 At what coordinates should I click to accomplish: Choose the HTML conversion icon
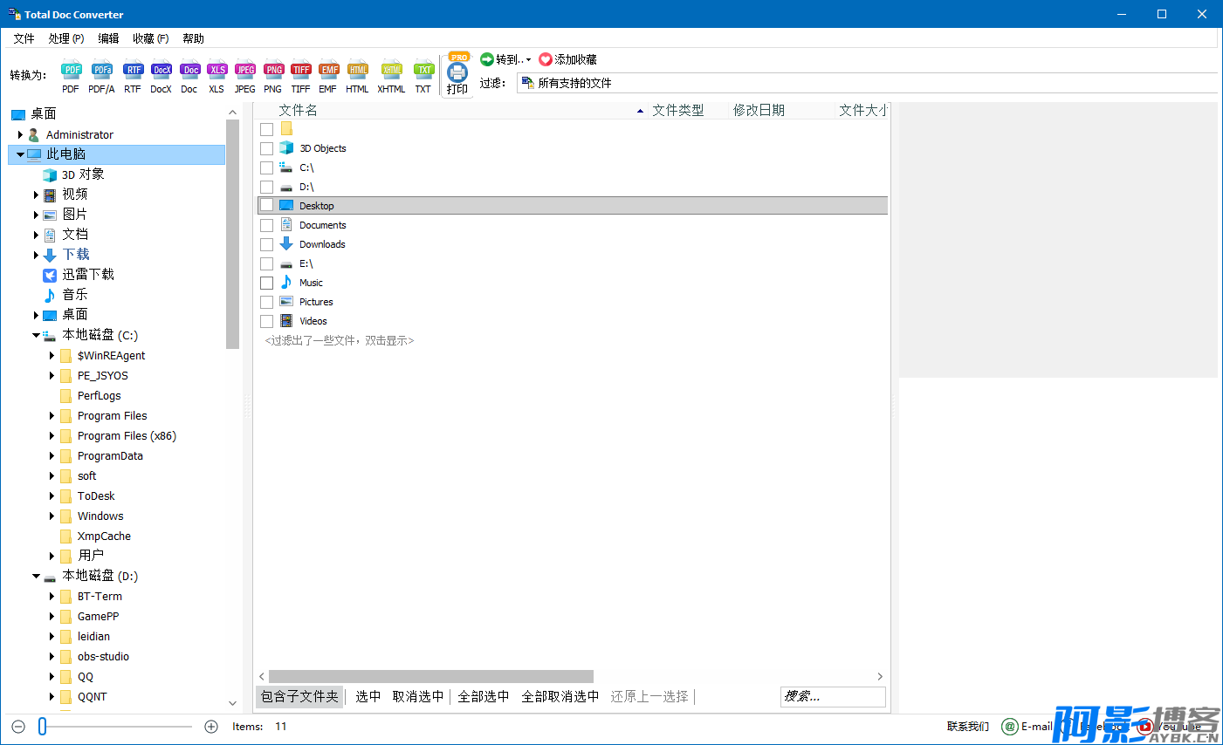357,71
